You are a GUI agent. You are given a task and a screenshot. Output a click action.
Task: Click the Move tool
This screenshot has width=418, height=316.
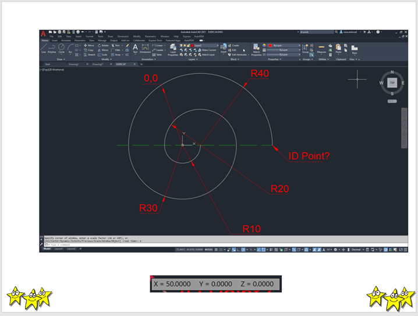[x=89, y=45]
